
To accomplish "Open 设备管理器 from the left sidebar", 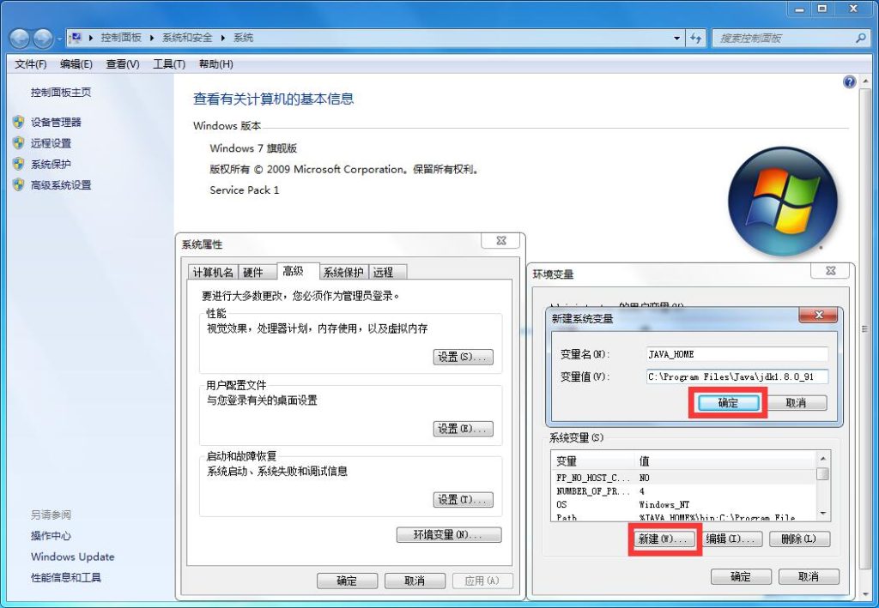I will (56, 123).
